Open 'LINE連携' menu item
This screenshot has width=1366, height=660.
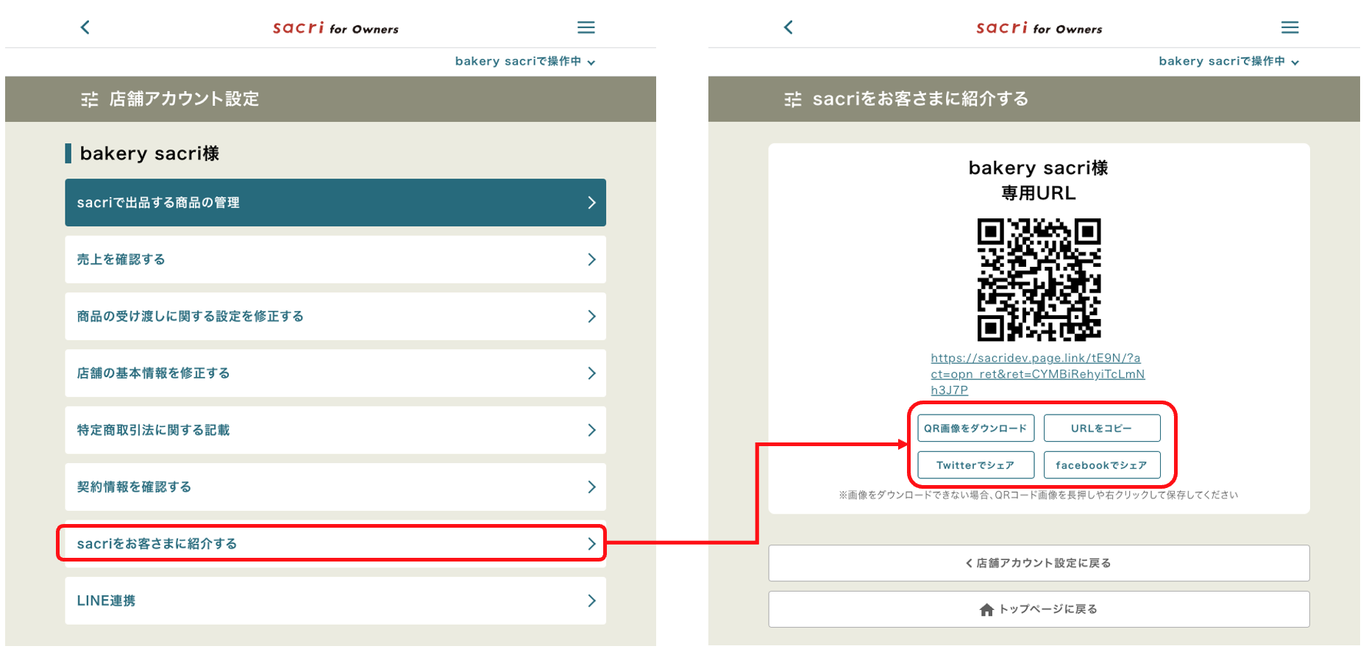click(x=335, y=600)
